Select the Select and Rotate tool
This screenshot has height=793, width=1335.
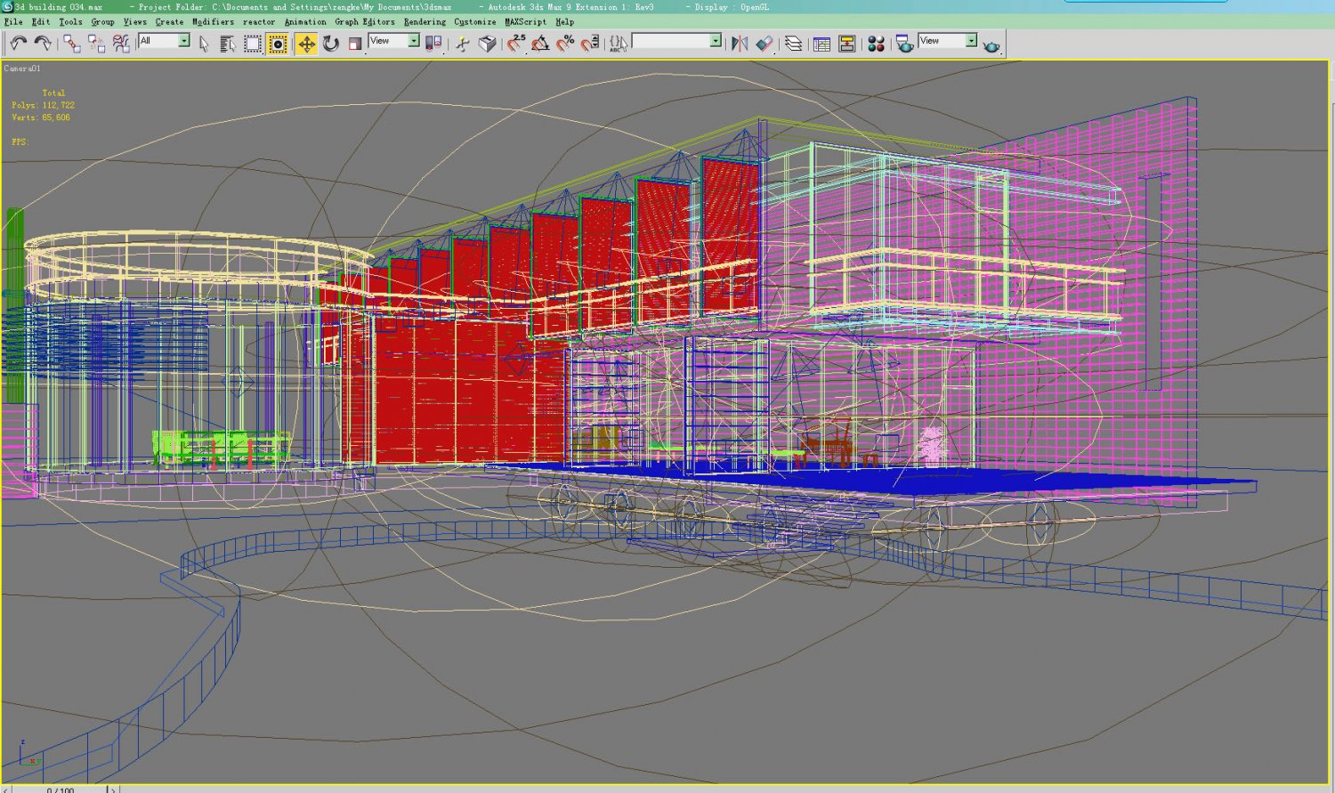pos(330,42)
